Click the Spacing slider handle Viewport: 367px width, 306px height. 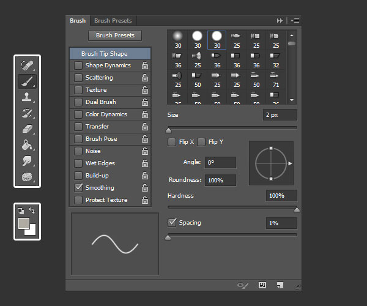pyautogui.click(x=168, y=238)
